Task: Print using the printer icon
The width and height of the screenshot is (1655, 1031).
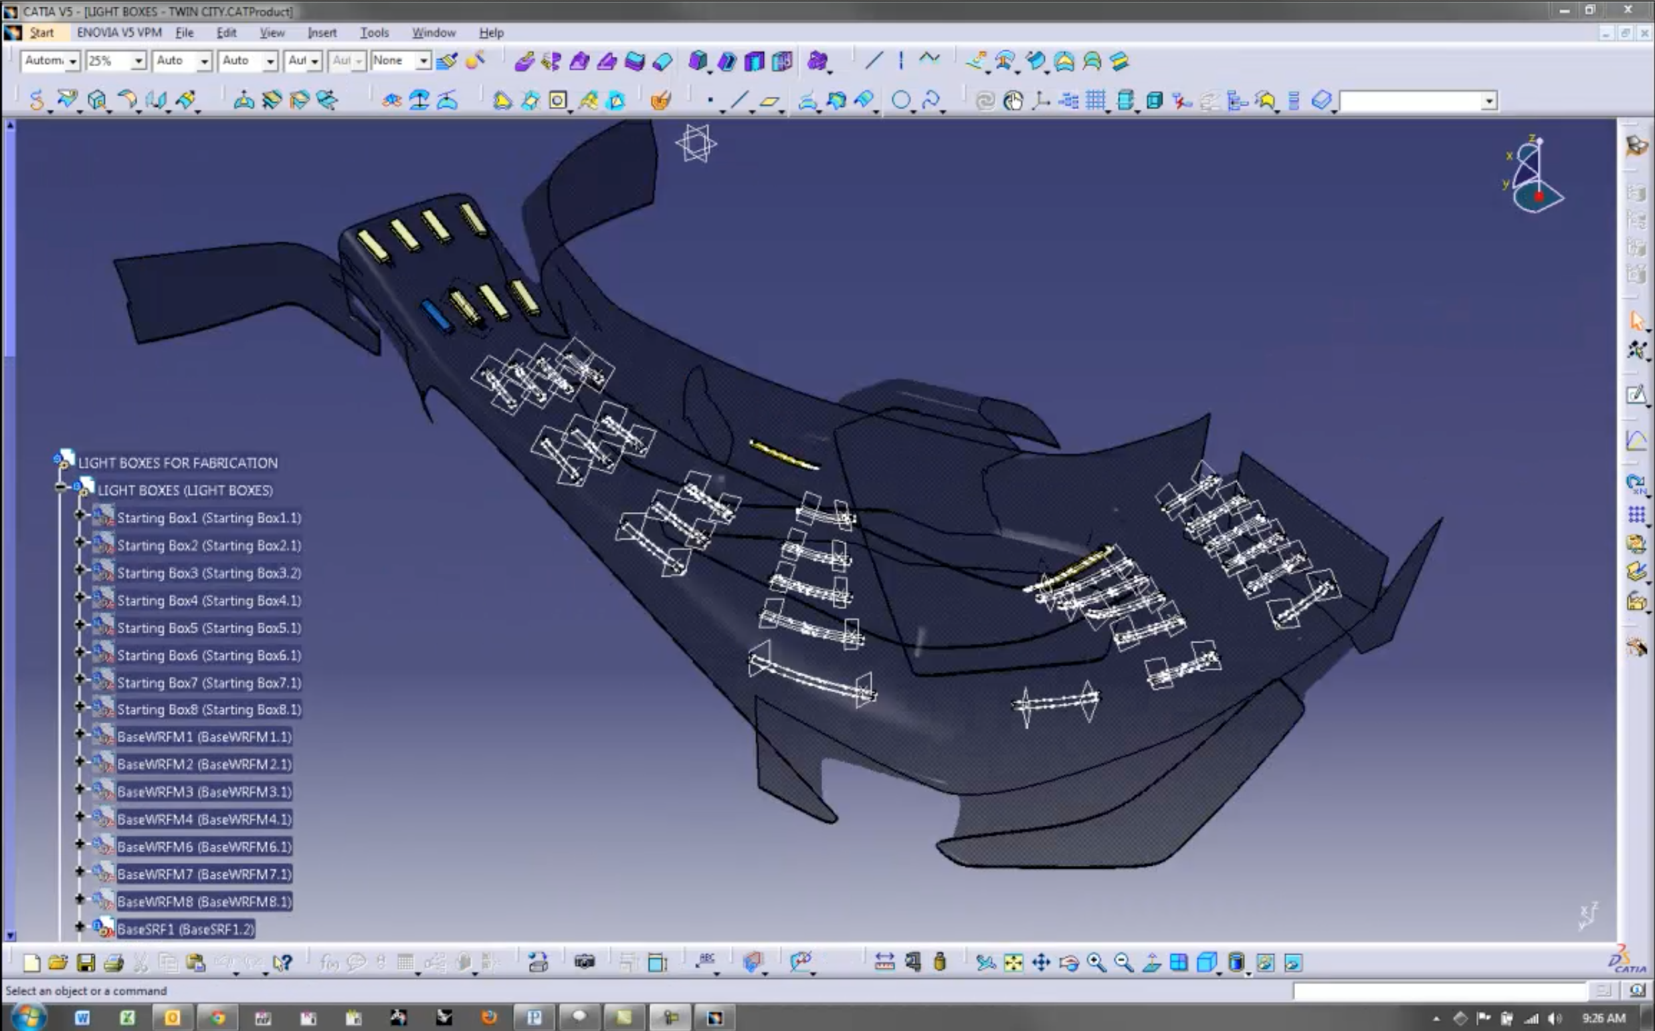Action: [113, 962]
